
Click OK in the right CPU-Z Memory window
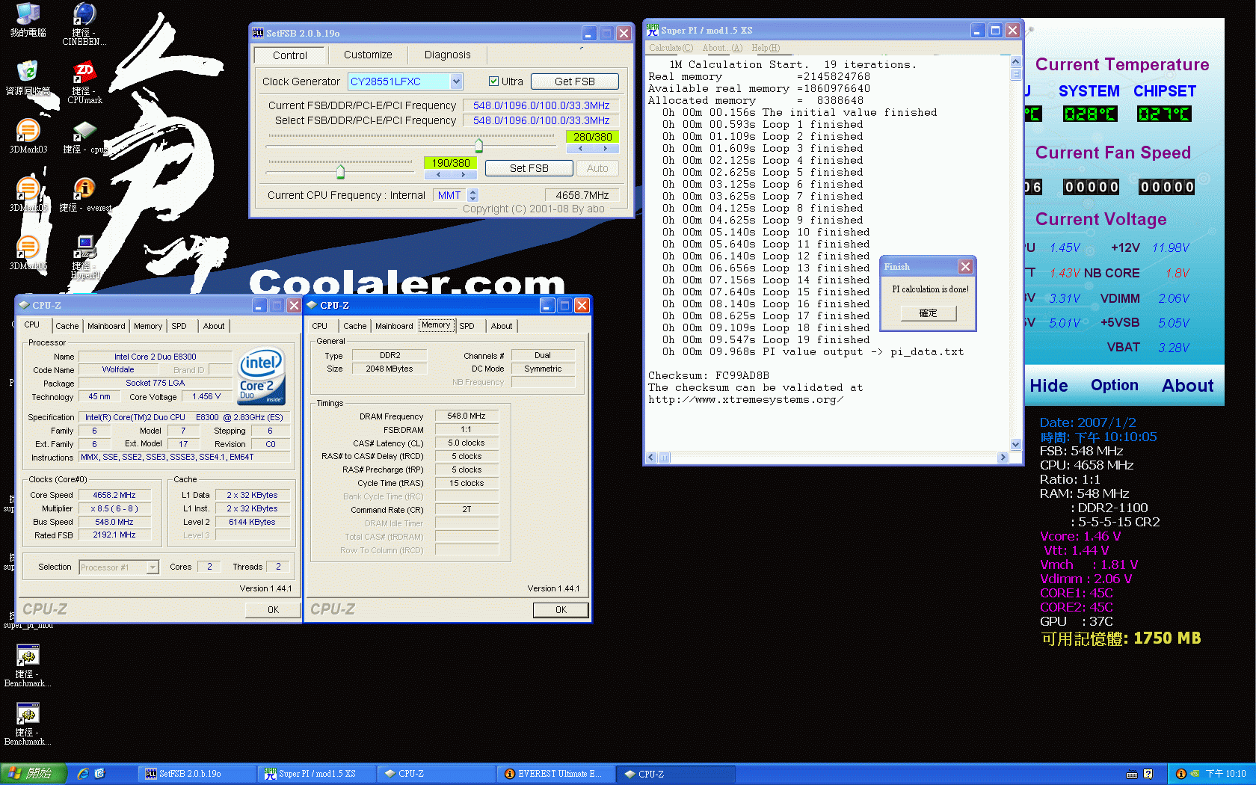[x=561, y=610]
